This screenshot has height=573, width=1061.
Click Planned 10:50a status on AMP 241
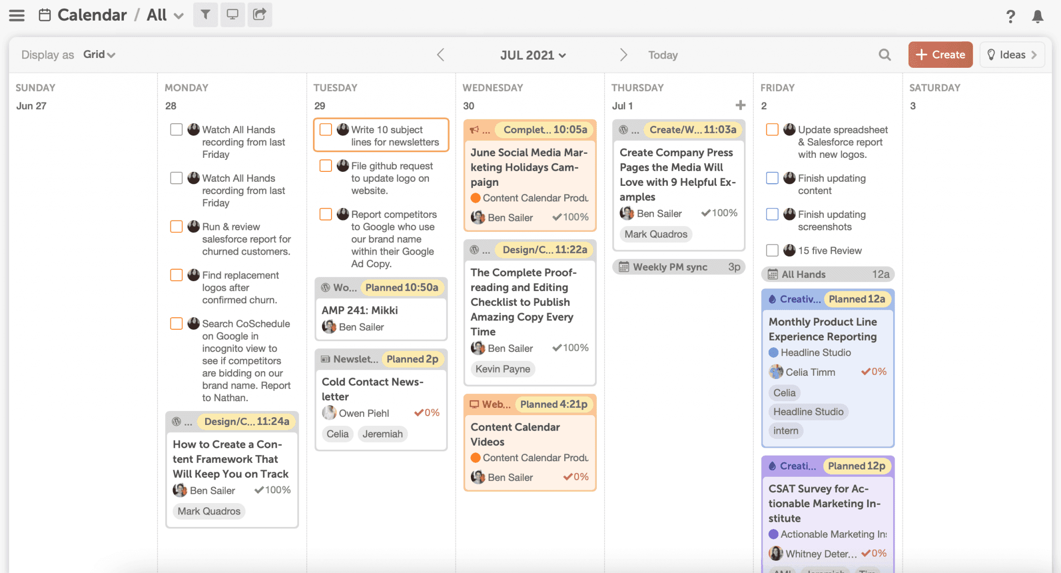tap(402, 288)
